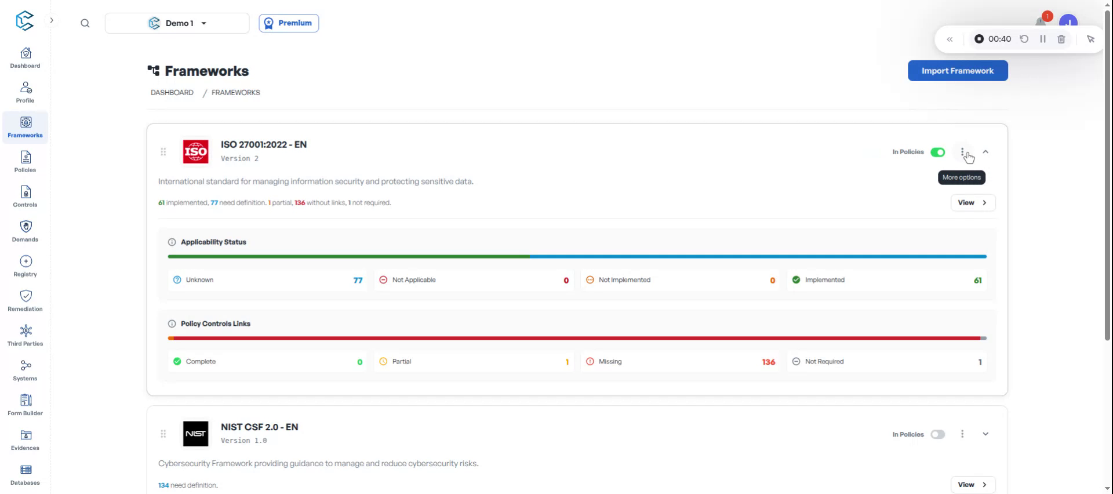Viewport: 1113px width, 494px height.
Task: Click the drag handle of NIST CSF card
Action: [163, 434]
